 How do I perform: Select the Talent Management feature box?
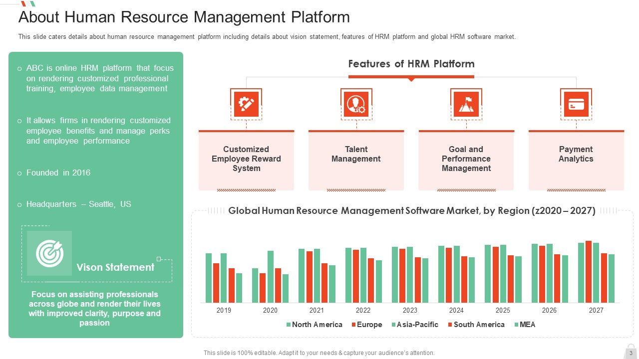coord(356,160)
